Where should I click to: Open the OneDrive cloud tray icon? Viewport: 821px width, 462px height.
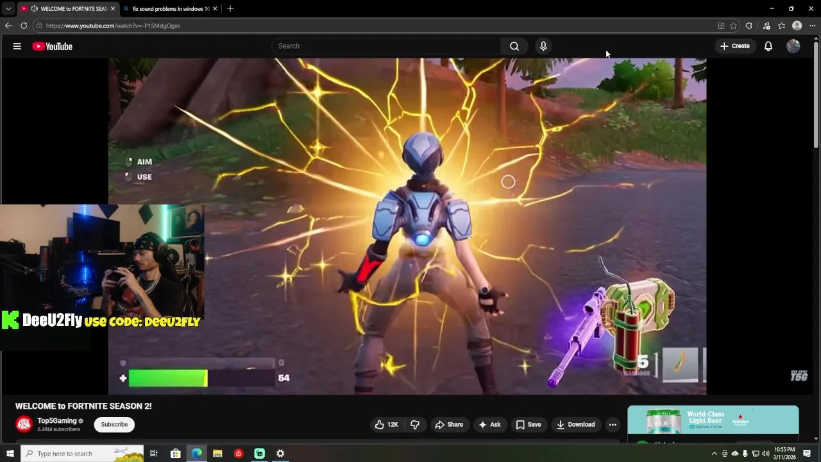tap(735, 454)
